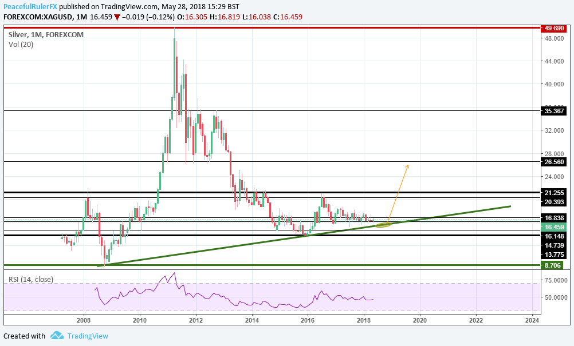Image resolution: width=574 pixels, height=346 pixels.
Task: Click the green 8.706 support price label
Action: point(552,265)
